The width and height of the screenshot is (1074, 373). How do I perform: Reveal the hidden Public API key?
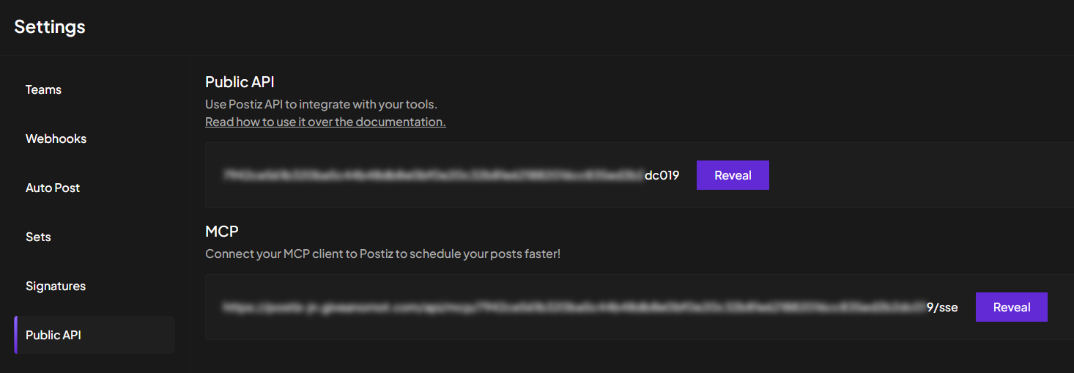point(733,175)
